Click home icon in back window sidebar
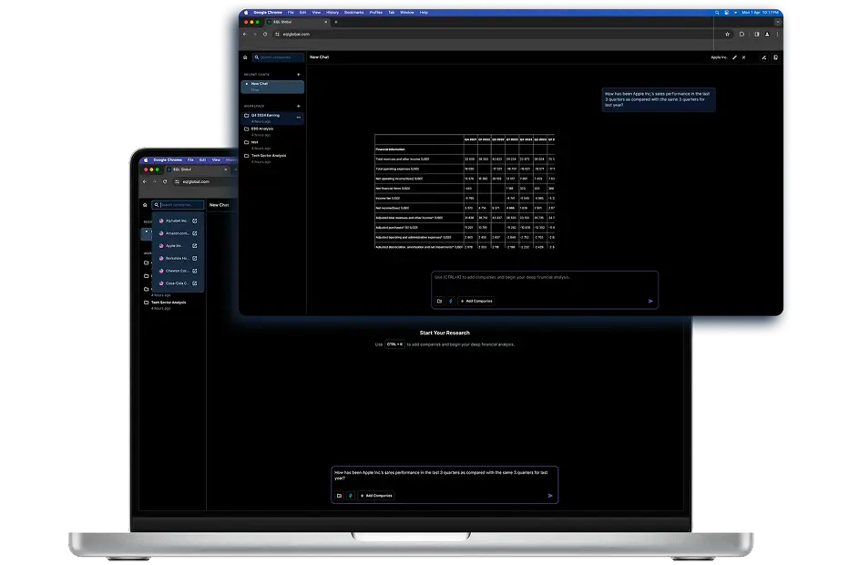 [x=145, y=205]
